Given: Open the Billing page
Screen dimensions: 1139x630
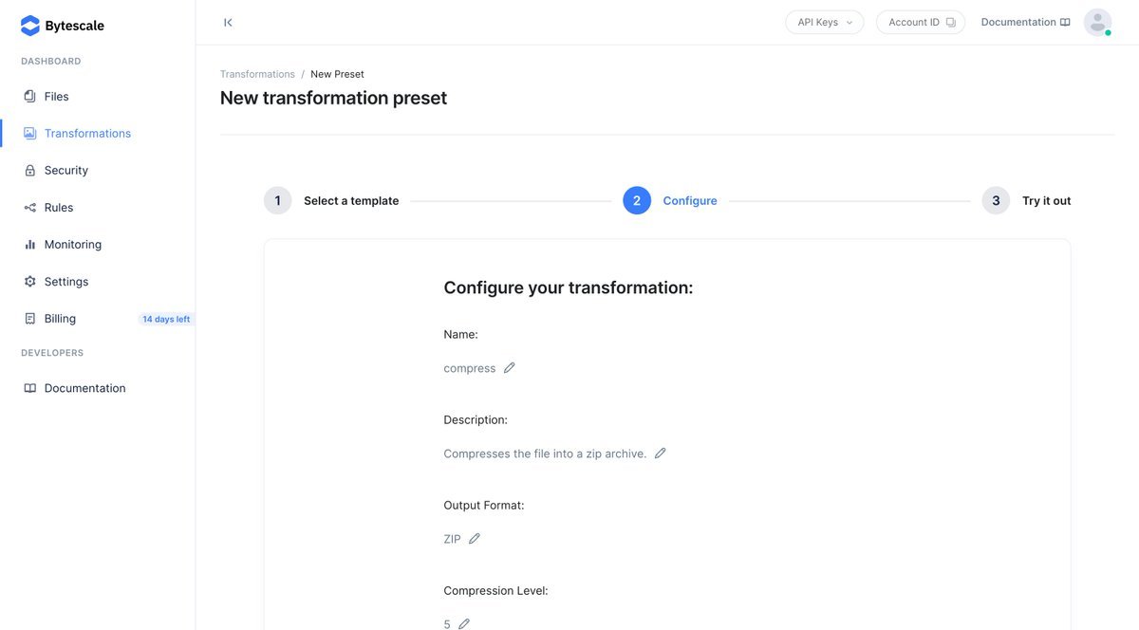Looking at the screenshot, I should (x=60, y=319).
